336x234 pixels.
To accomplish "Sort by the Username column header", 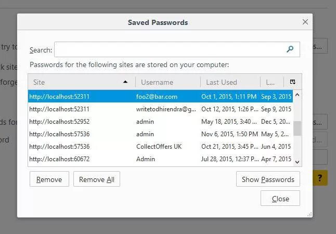I will click(167, 82).
